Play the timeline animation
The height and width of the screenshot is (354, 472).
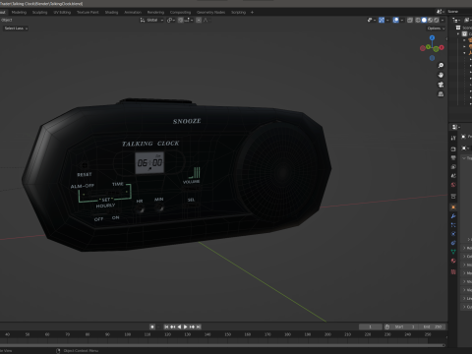[x=186, y=326]
